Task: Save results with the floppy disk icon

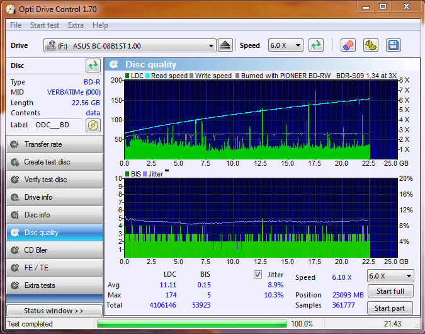Action: click(394, 45)
